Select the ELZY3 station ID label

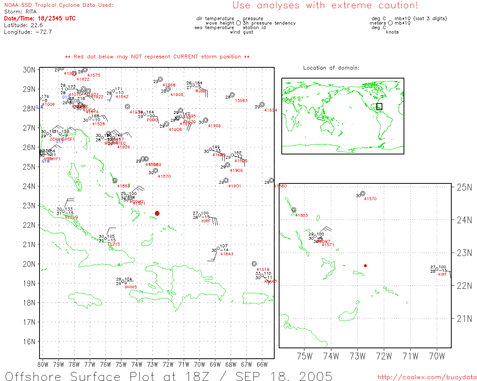(x=114, y=244)
